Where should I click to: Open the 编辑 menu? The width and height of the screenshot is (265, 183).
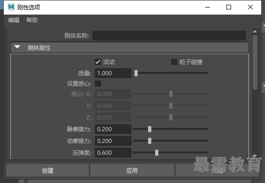tap(14, 20)
